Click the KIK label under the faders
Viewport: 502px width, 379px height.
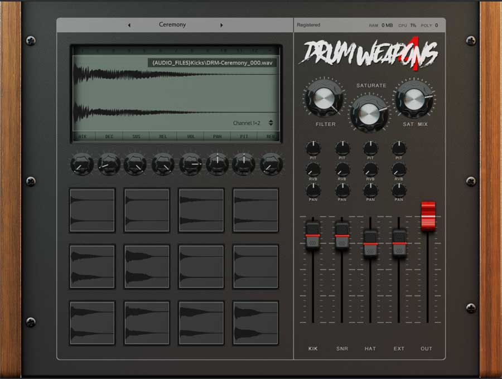(x=313, y=348)
